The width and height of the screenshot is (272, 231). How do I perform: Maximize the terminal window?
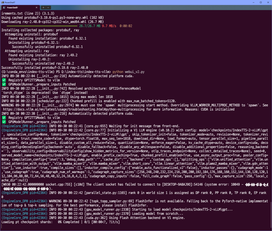click(261, 2)
